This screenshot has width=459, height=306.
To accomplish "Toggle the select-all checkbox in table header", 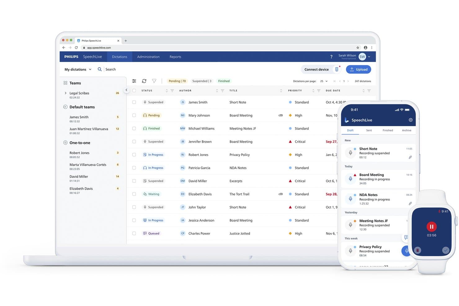I will 134,91.
